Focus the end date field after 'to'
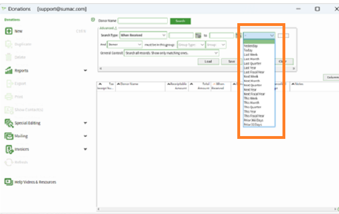This screenshot has width=339, height=214. [x=221, y=36]
